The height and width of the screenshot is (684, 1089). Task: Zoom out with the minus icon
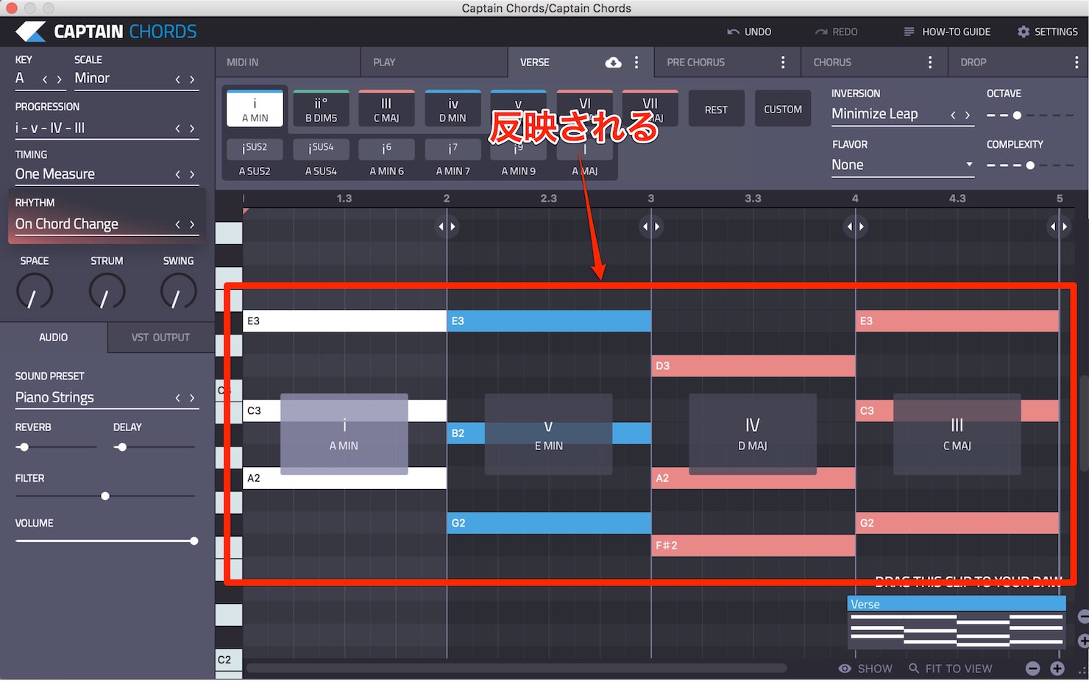(1033, 669)
